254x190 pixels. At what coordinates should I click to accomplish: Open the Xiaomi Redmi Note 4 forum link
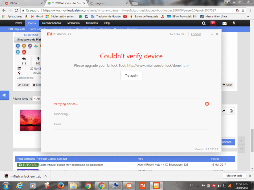(163, 165)
